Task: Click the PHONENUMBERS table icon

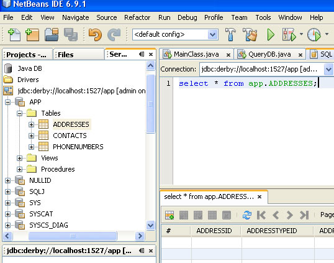Action: click(x=43, y=147)
